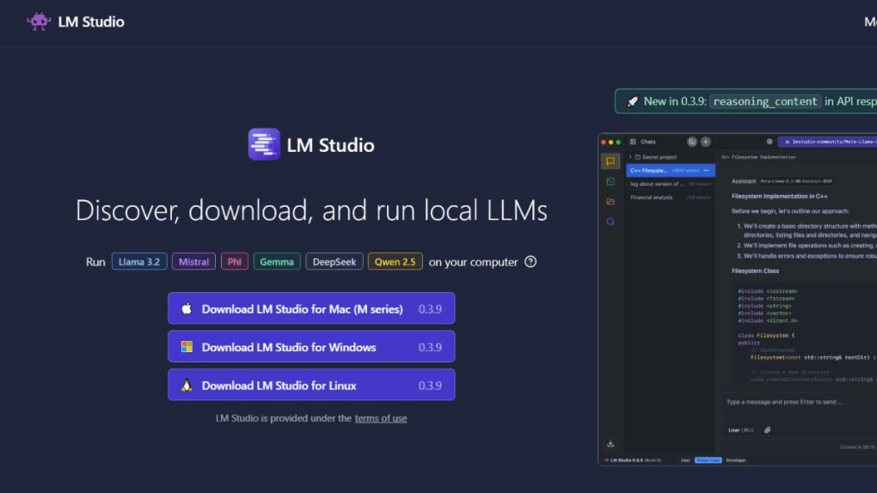Viewport: 877px width, 493px height.
Task: Click the purple Discover search icon
Action: click(x=610, y=222)
